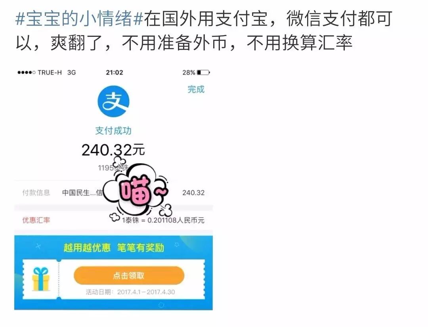Click the TRUE-H carrier name
The image size is (428, 327).
point(50,73)
